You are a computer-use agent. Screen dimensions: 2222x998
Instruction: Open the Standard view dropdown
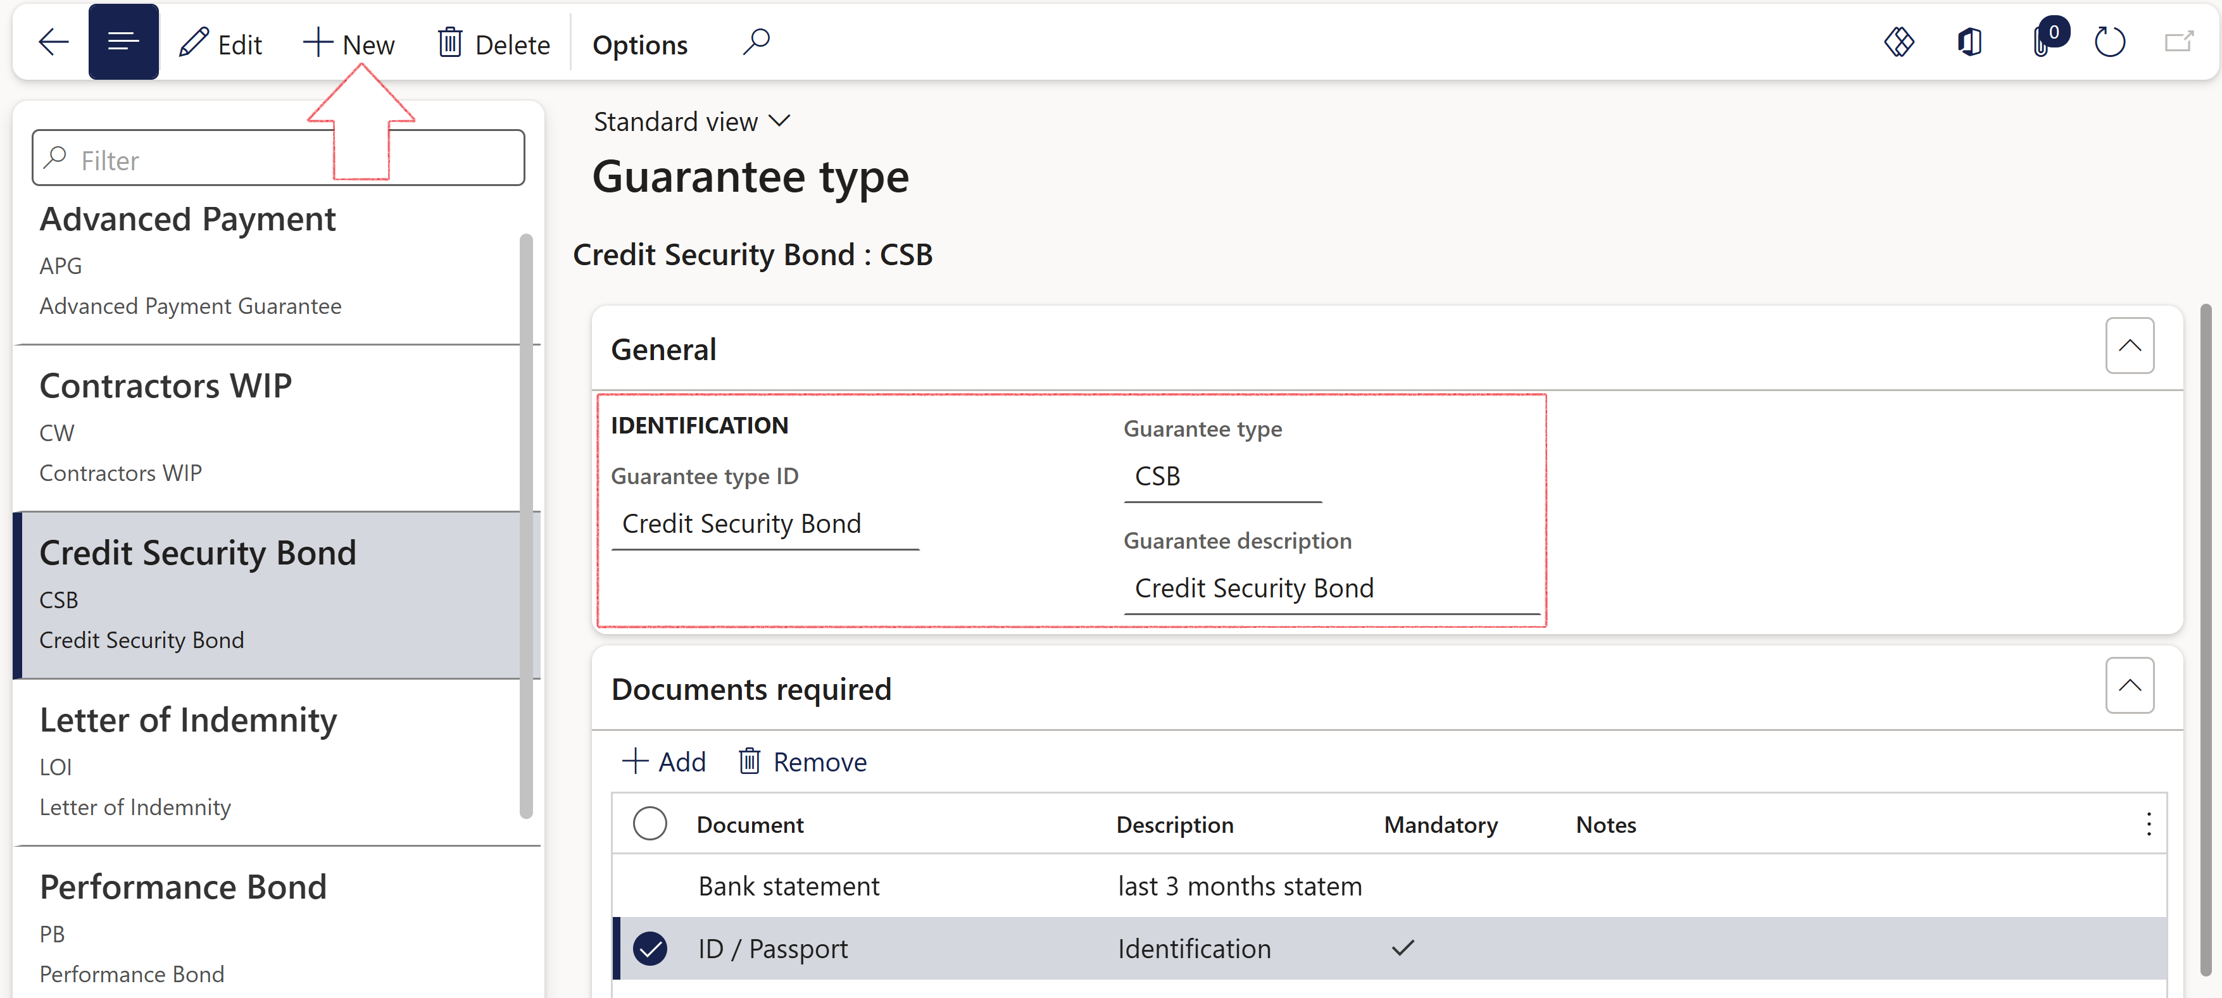(x=691, y=122)
